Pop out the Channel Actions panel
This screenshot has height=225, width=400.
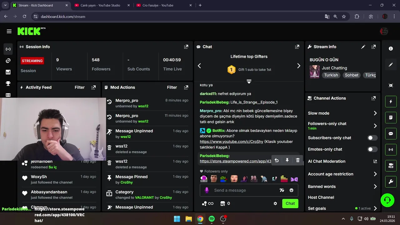(x=374, y=98)
